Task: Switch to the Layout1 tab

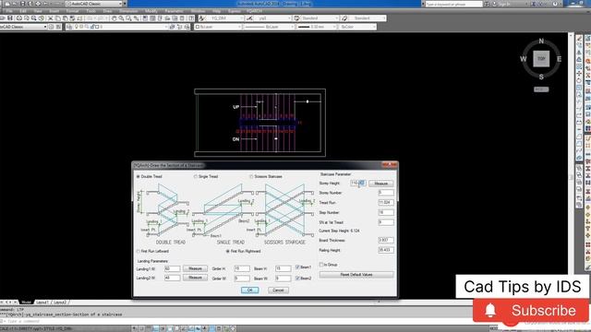Action: click(x=42, y=302)
